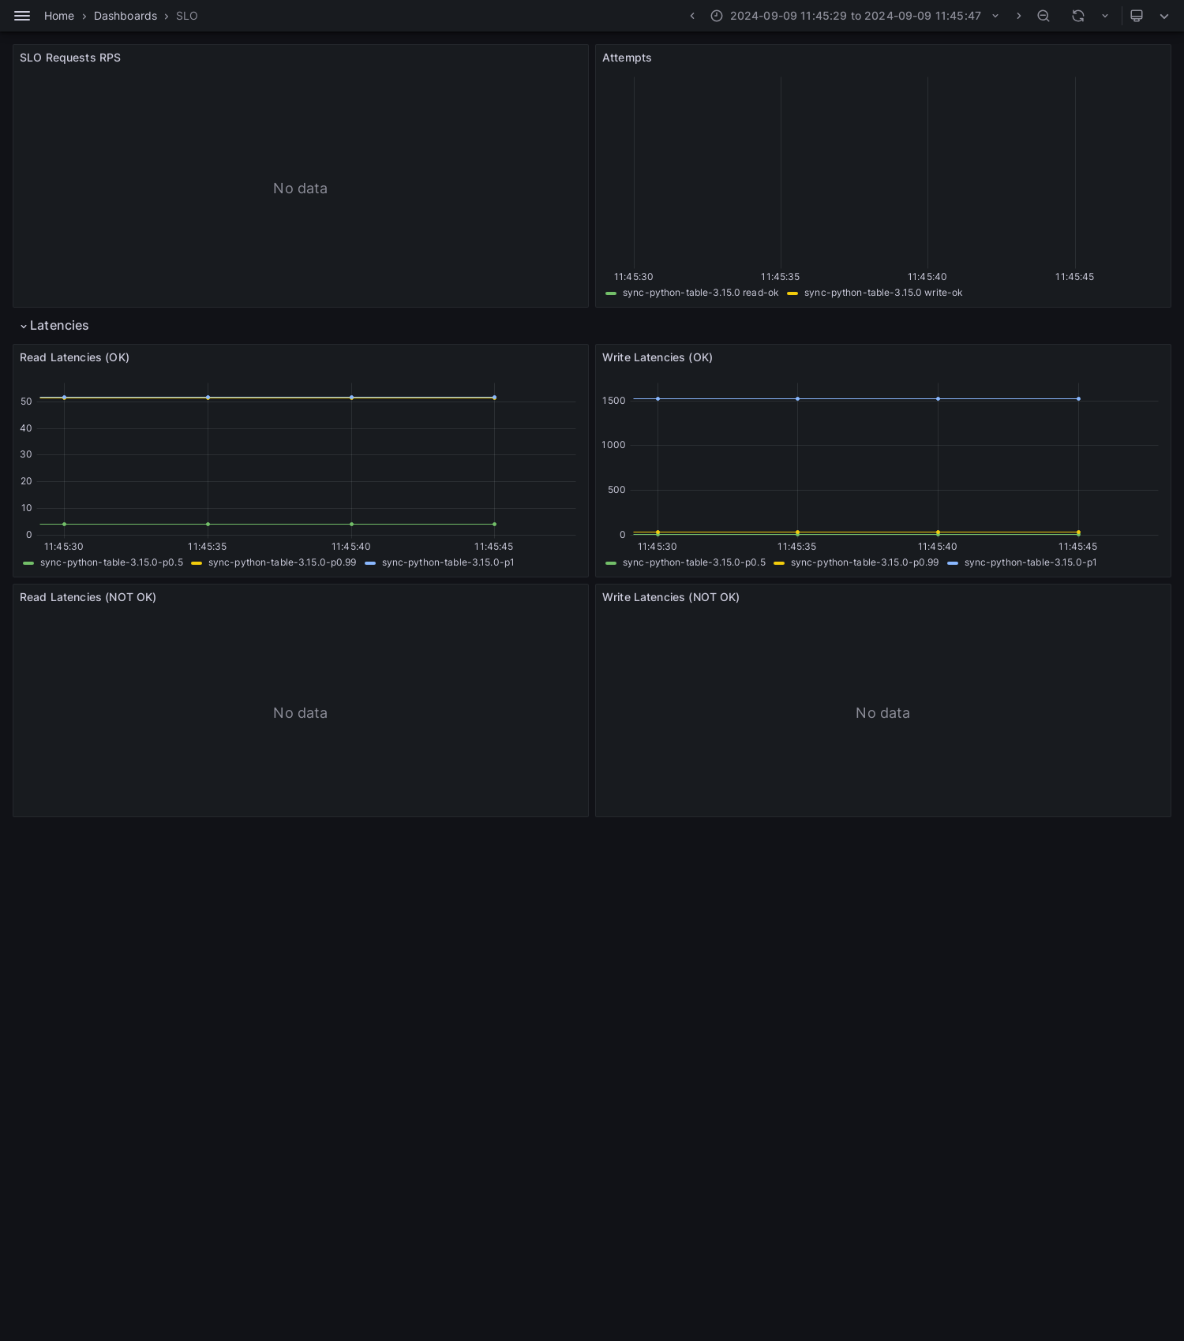Toggle p1 series in Read Latencies legend
1184x1341 pixels.
448,562
